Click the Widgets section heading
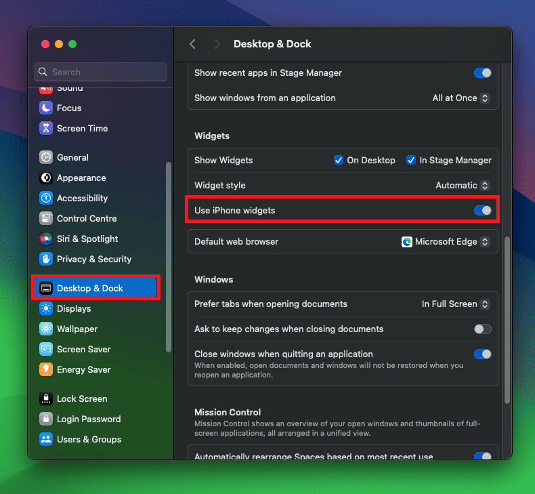Image resolution: width=535 pixels, height=494 pixels. pos(212,136)
